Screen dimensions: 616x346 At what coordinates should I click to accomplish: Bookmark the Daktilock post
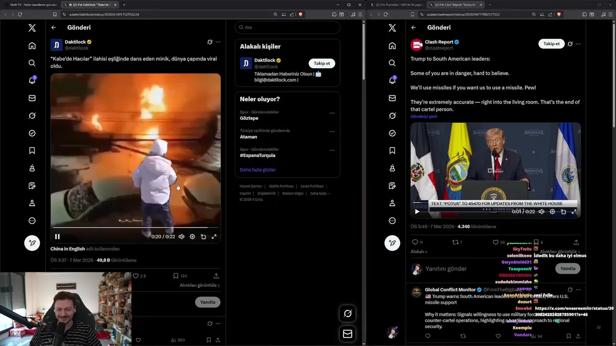176,276
